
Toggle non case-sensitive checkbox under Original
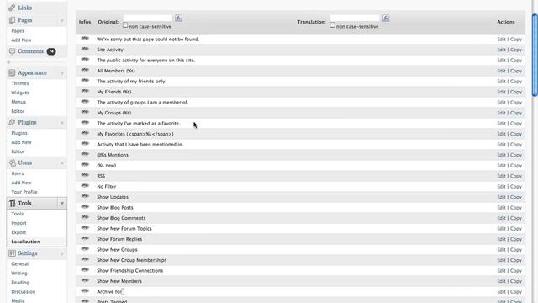pyautogui.click(x=125, y=25)
